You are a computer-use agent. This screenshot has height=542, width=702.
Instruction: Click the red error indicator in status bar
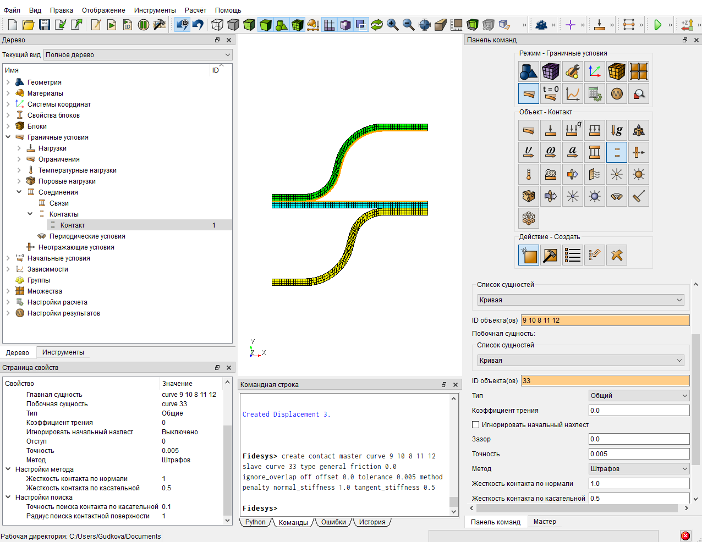(685, 536)
